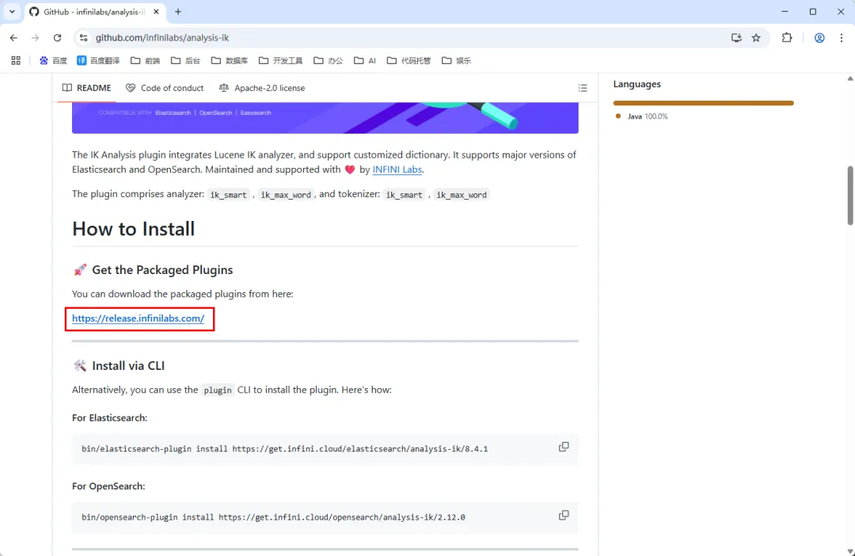
Task: Open the 娱乐 bookmark folder
Action: pos(457,60)
